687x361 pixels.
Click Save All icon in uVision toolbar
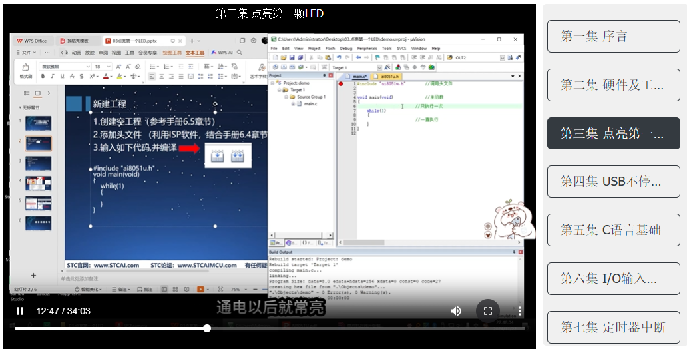[x=300, y=57]
